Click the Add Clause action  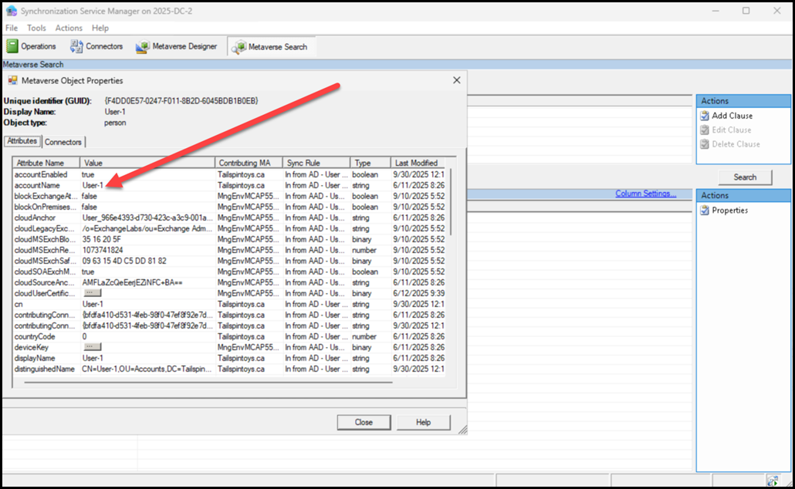pyautogui.click(x=731, y=116)
